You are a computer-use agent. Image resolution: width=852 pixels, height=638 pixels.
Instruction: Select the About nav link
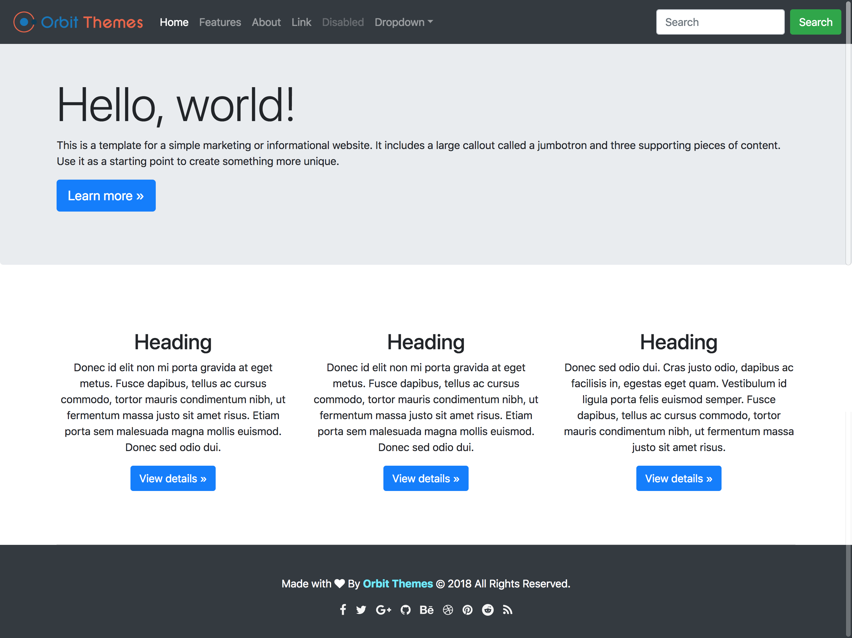pyautogui.click(x=266, y=22)
